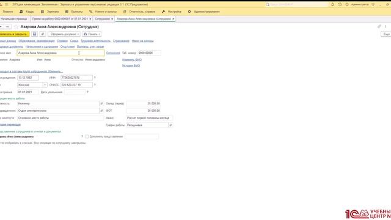The image size is (391, 220).
Task: Close the Прием на работу 0000-000001 tab
Action: (90, 19)
